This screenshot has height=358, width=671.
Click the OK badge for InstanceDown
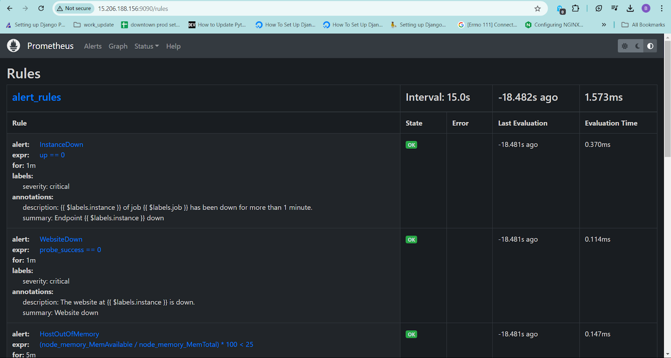[411, 145]
